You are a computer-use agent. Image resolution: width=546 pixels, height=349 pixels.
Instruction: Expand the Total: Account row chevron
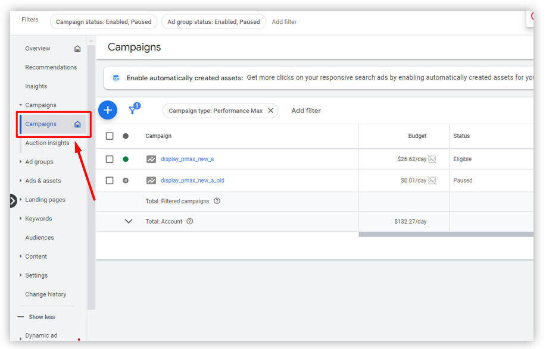pyautogui.click(x=129, y=221)
